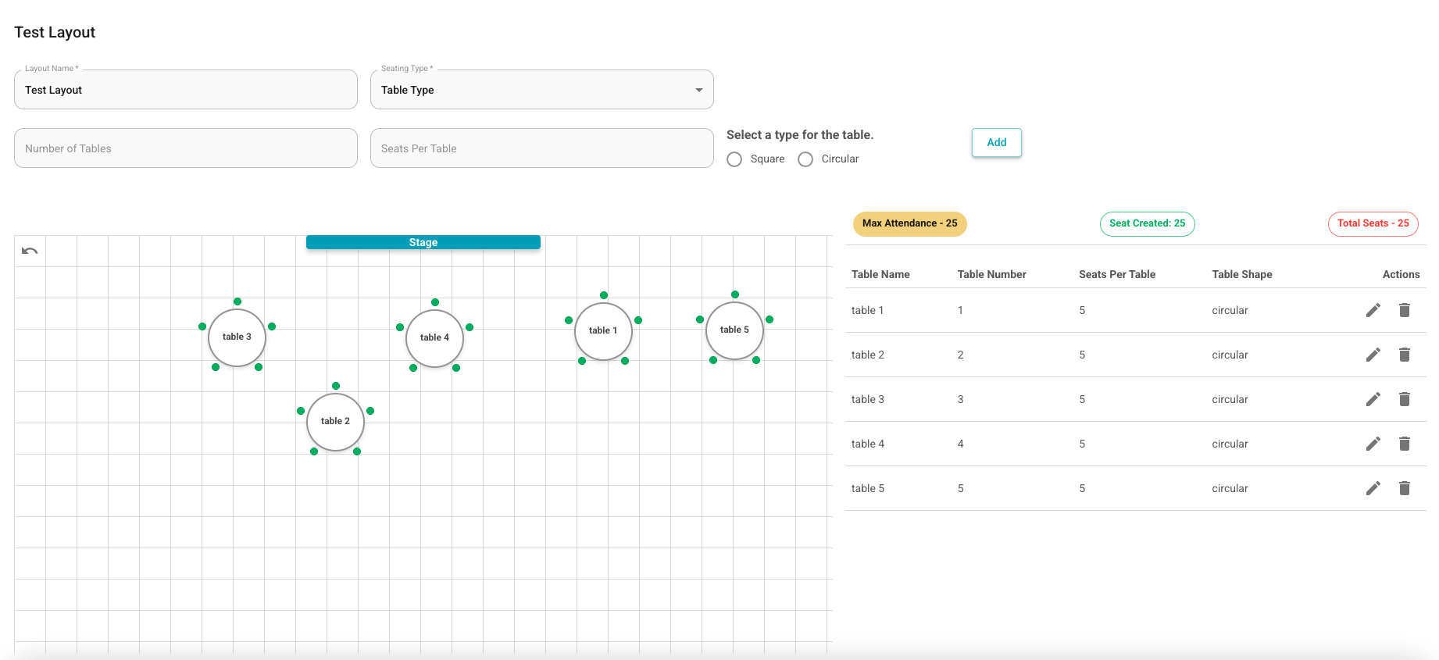This screenshot has width=1439, height=660.
Task: Edit table 1 with the pencil icon
Action: 1373,310
